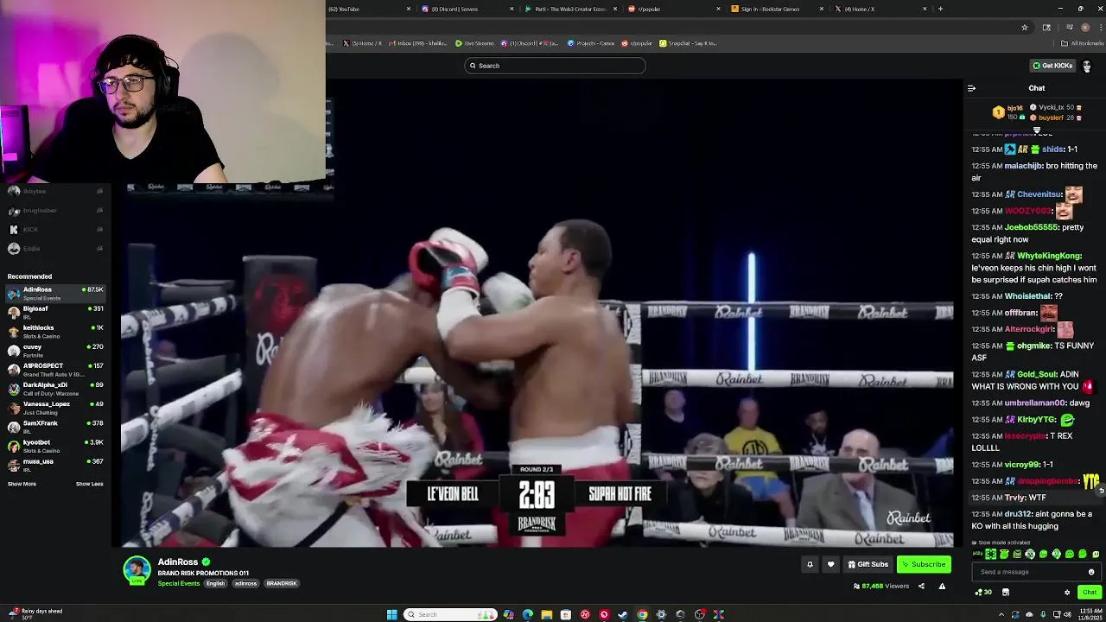Screen dimensions: 1106x622
Task: Switch to the Discord Servers tab
Action: pos(466,9)
